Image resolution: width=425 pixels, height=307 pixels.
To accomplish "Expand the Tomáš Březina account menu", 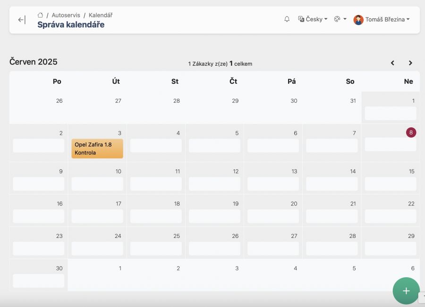I will pyautogui.click(x=387, y=19).
